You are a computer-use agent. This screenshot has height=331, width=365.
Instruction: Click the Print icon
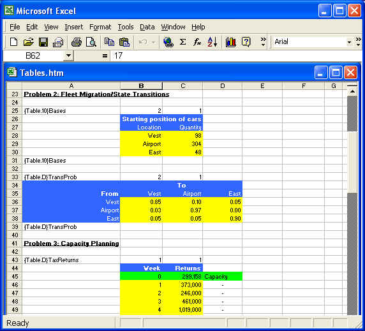pyautogui.click(x=76, y=42)
